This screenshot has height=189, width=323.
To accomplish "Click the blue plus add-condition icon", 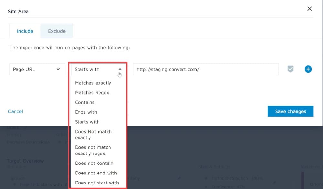I will (x=308, y=69).
